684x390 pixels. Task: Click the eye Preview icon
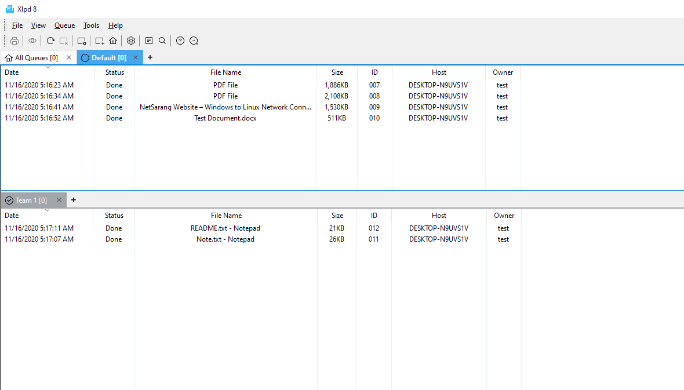pyautogui.click(x=32, y=41)
